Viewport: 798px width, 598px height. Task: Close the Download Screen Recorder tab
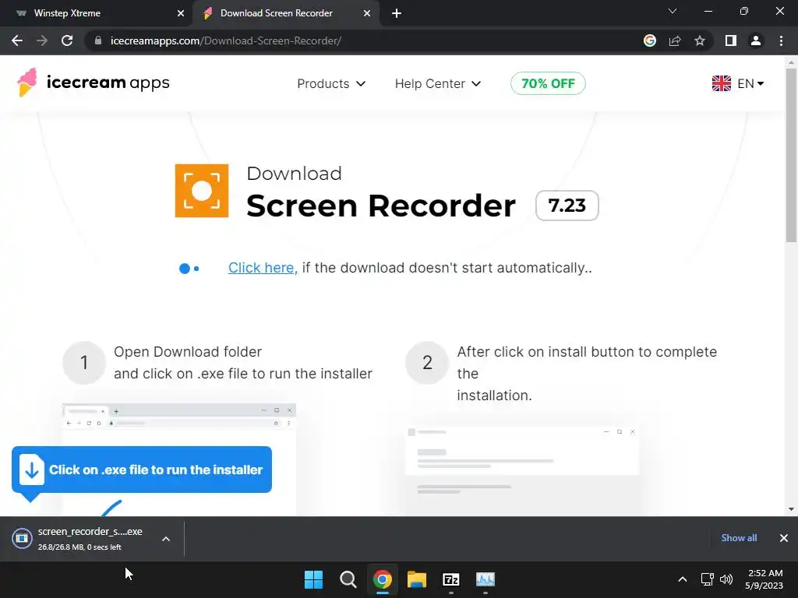(x=367, y=13)
